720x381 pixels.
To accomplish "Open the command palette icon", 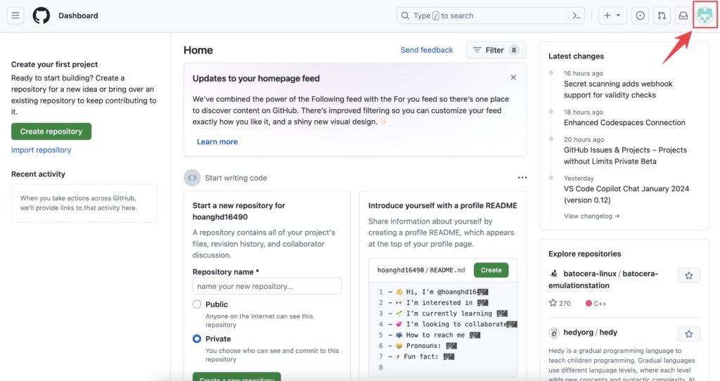I will pos(577,15).
